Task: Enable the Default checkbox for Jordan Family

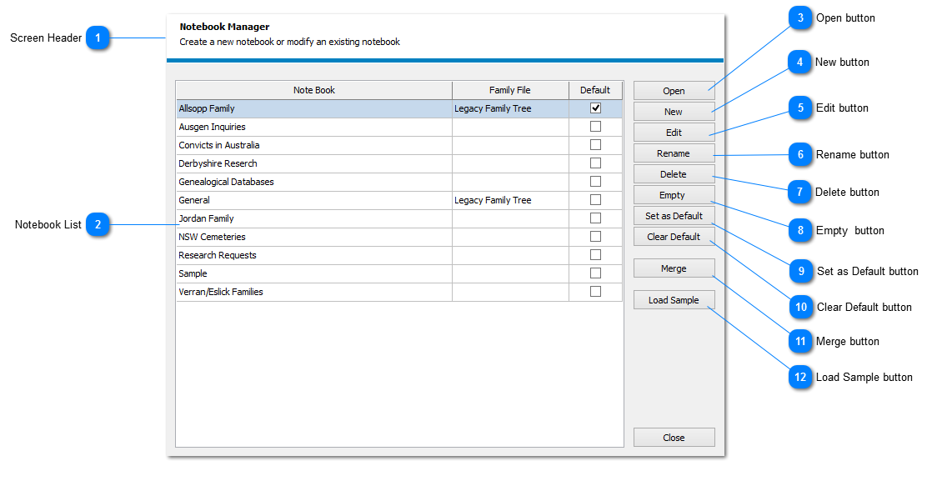Action: click(595, 218)
